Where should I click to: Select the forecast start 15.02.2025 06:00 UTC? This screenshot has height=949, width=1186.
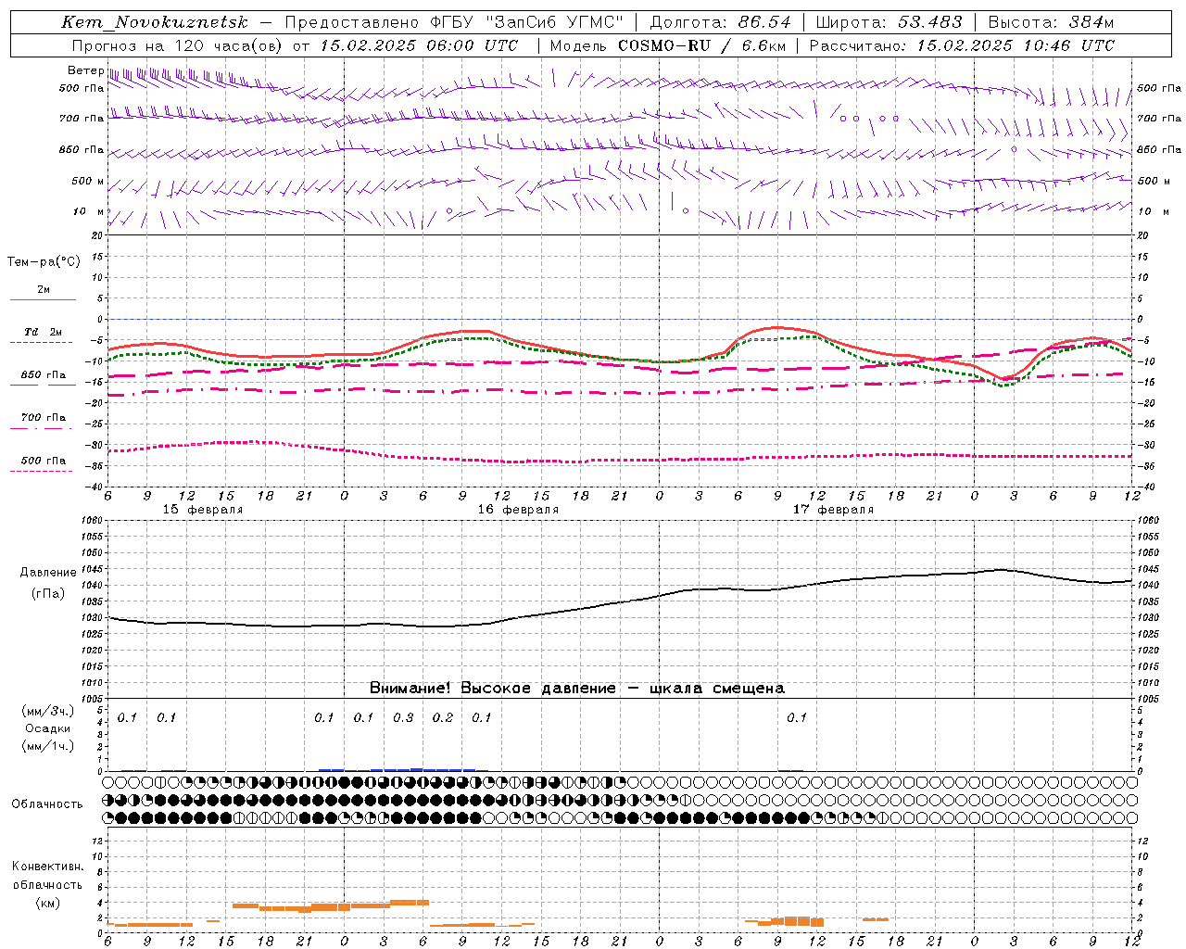tap(419, 45)
